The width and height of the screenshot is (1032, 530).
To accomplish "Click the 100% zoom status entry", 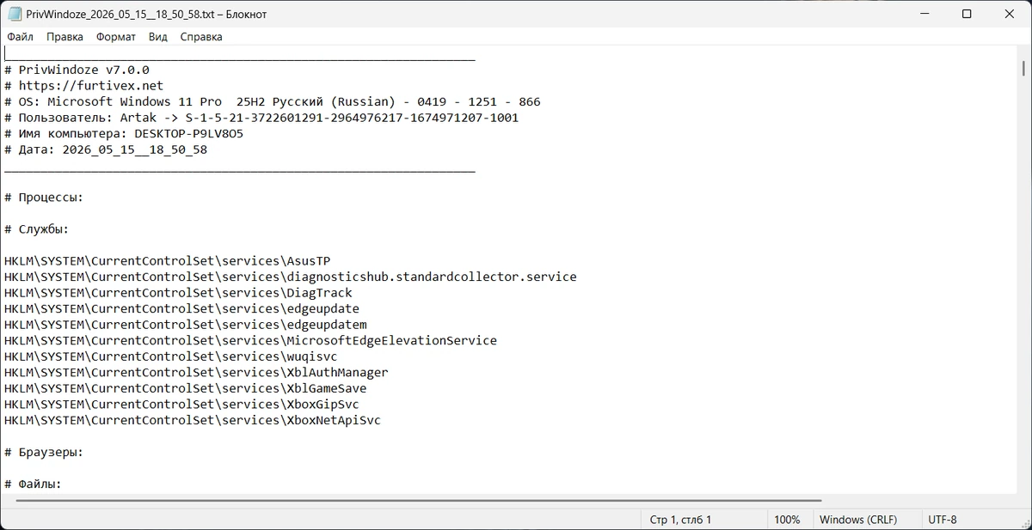I will (787, 520).
